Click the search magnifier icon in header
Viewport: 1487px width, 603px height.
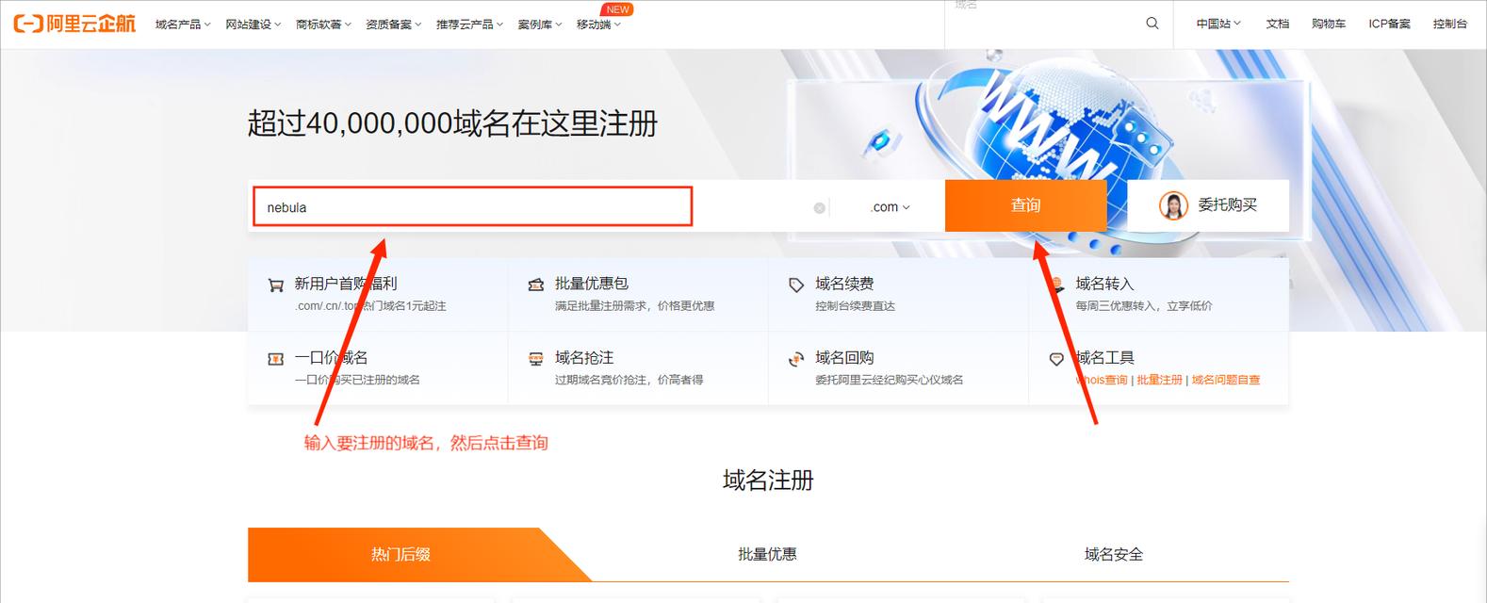click(1152, 24)
